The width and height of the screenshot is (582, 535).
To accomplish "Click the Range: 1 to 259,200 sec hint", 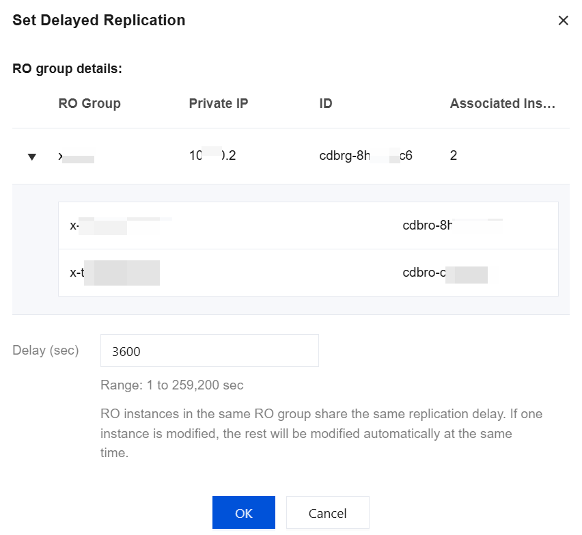I will (x=171, y=385).
